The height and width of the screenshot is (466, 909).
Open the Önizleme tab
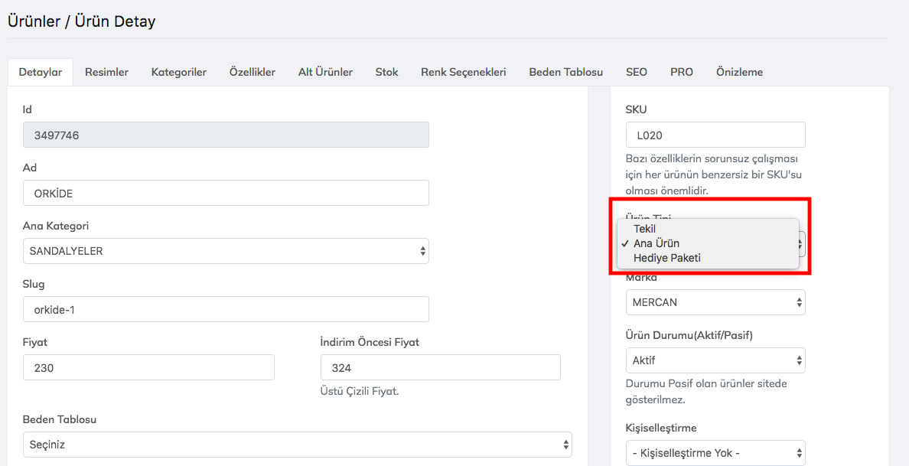739,72
